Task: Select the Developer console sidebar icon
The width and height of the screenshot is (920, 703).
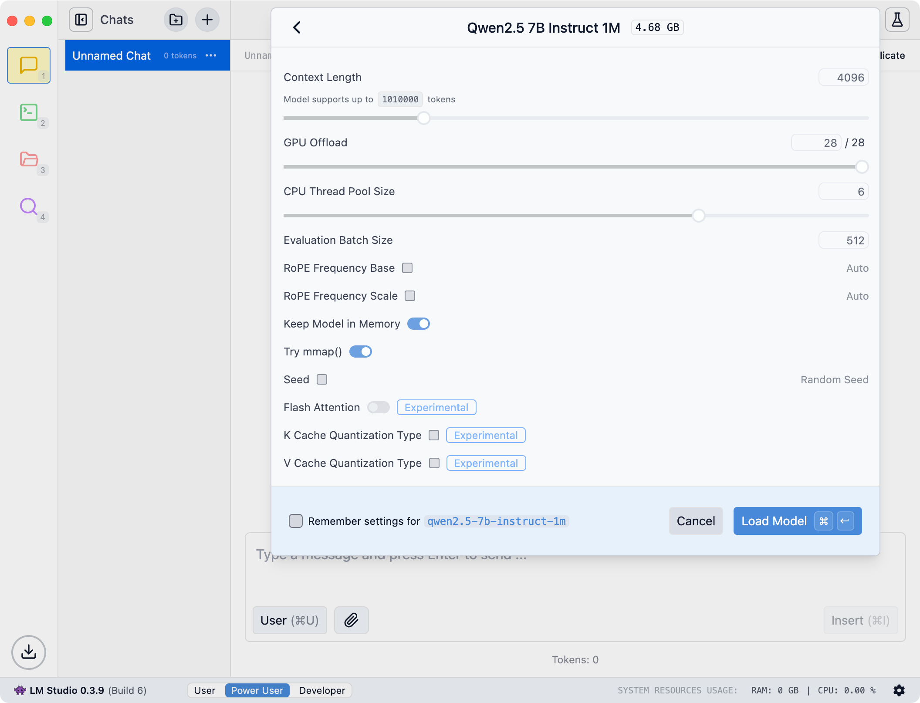Action: pos(28,113)
